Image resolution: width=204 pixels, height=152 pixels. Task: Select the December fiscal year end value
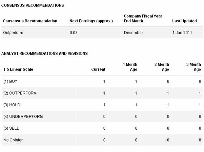coord(133,33)
